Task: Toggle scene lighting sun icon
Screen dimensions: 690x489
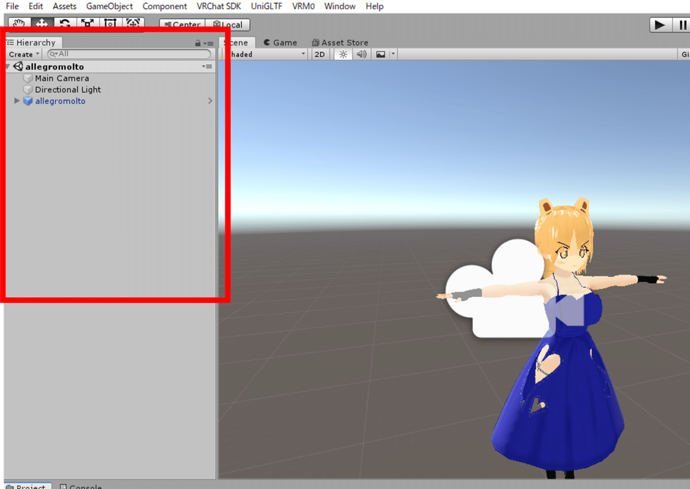Action: 343,55
